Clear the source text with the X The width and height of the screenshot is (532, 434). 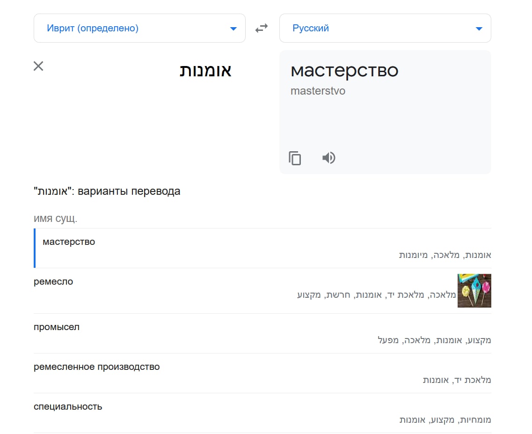click(38, 66)
